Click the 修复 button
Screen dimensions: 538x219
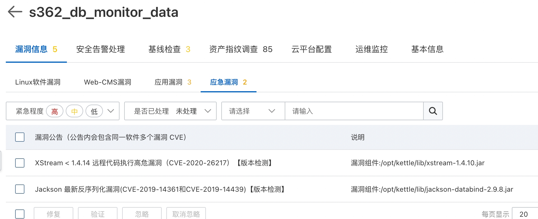54,214
